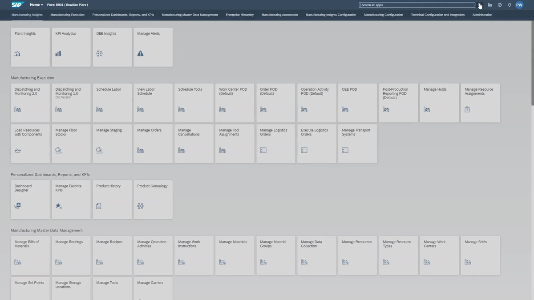Click the KPI Analytics bar chart icon
Viewport: 534px width, 300px height.
coord(58,53)
